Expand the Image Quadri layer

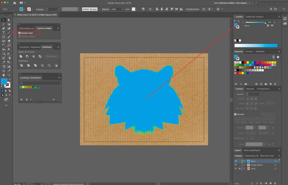click(244, 165)
